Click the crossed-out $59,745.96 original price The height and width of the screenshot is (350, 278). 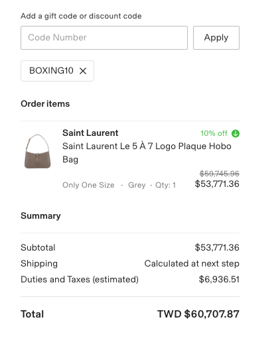219,174
